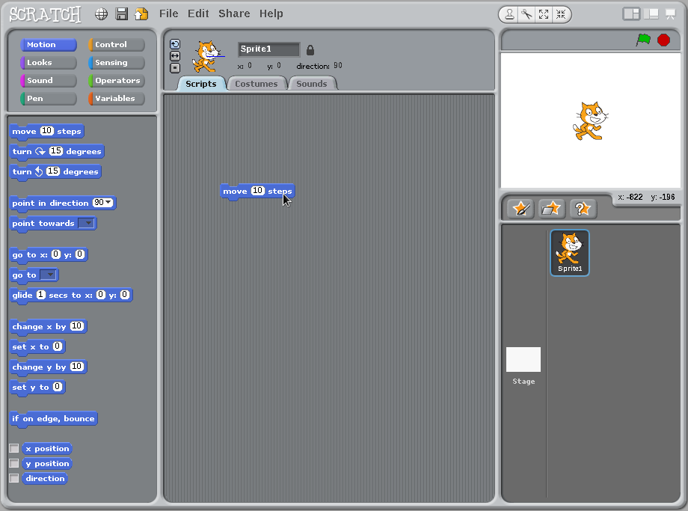Select Operators block category
688x511 pixels.
[x=116, y=80]
